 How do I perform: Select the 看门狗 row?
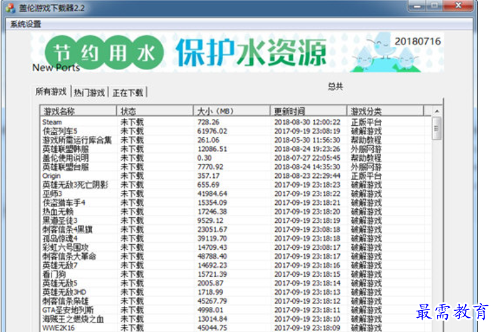[x=236, y=274]
